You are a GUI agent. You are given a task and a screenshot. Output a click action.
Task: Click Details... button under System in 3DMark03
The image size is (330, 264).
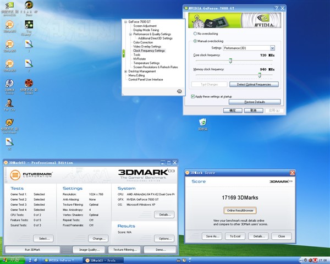pyautogui.click(x=164, y=215)
